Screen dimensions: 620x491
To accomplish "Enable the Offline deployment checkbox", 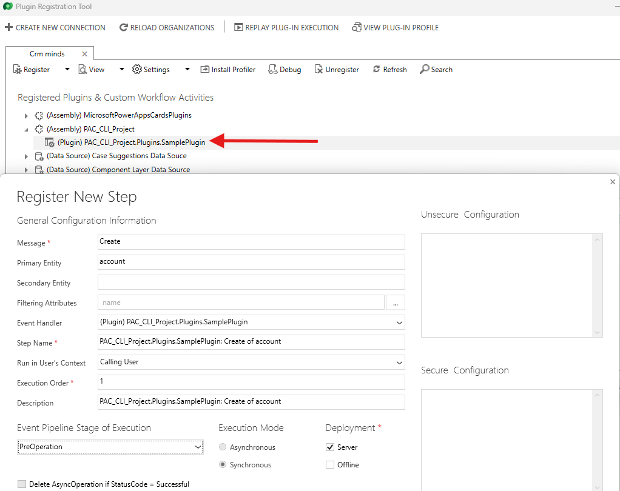I will pos(330,465).
